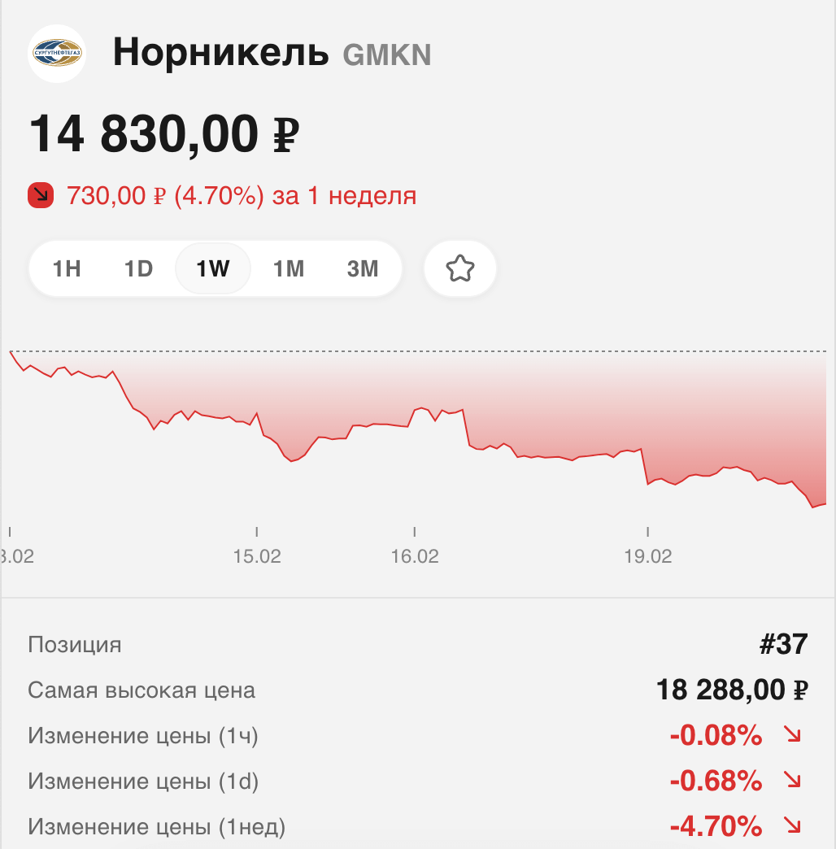Click the 16.02 date marker on the chart
This screenshot has width=836, height=849.
tap(415, 557)
